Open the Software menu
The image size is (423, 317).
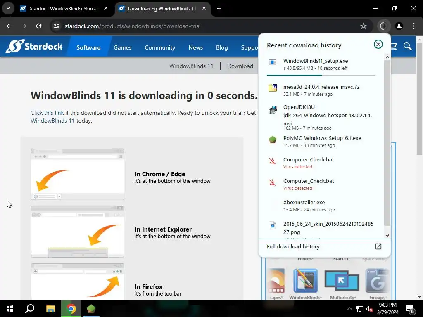88,47
